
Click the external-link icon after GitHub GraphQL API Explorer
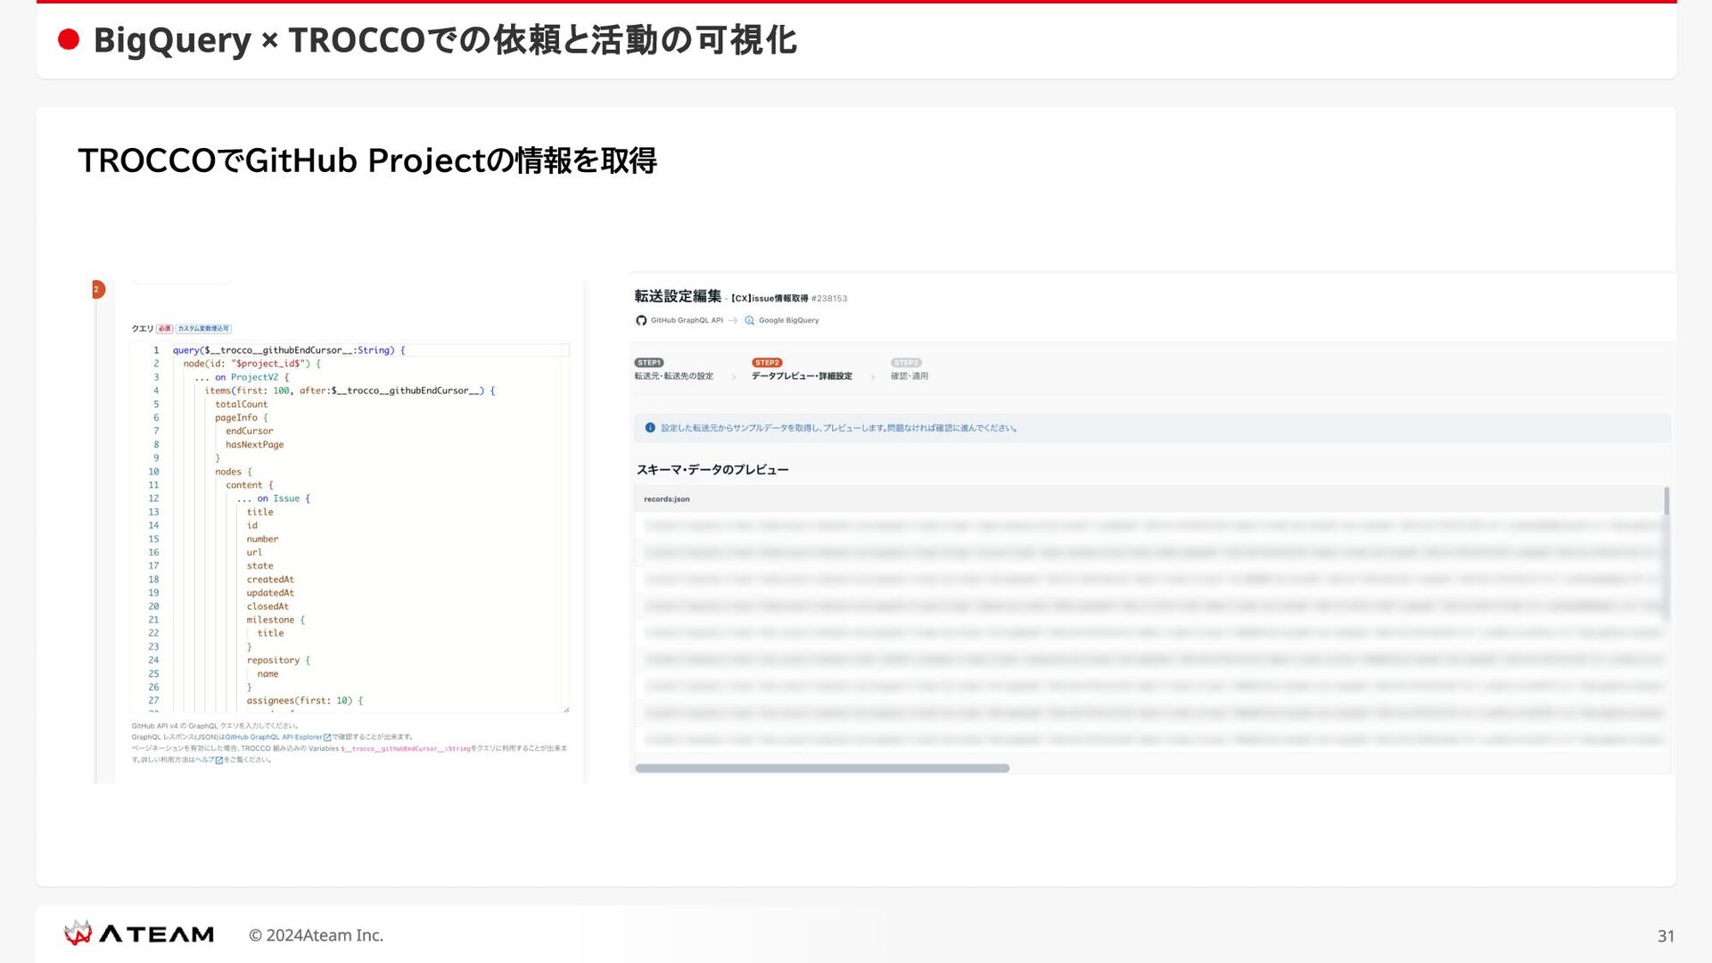click(327, 737)
